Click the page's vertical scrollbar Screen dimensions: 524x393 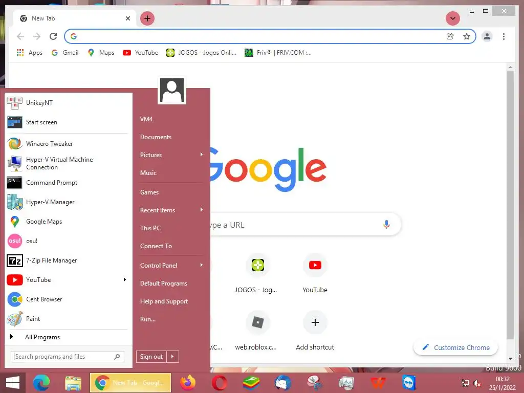coord(510,205)
